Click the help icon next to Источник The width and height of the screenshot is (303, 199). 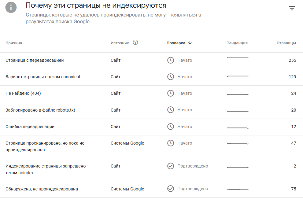click(135, 42)
